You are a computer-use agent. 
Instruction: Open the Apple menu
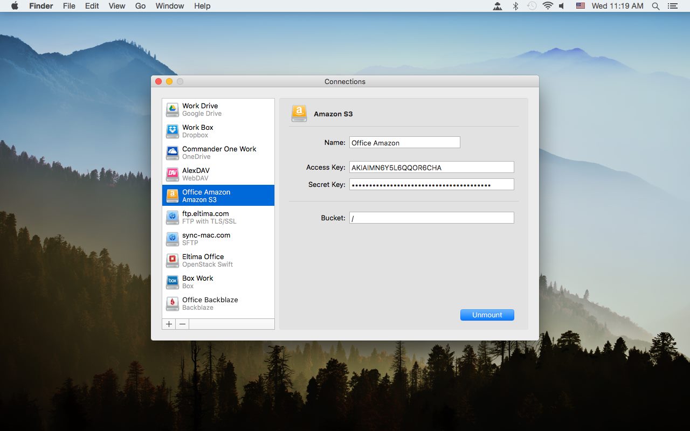pos(15,6)
